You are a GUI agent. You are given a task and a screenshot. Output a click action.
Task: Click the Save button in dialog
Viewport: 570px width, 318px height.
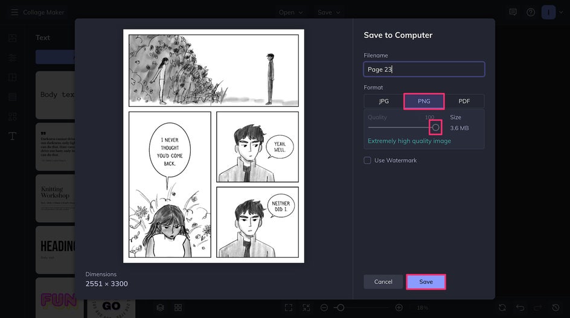[426, 282]
